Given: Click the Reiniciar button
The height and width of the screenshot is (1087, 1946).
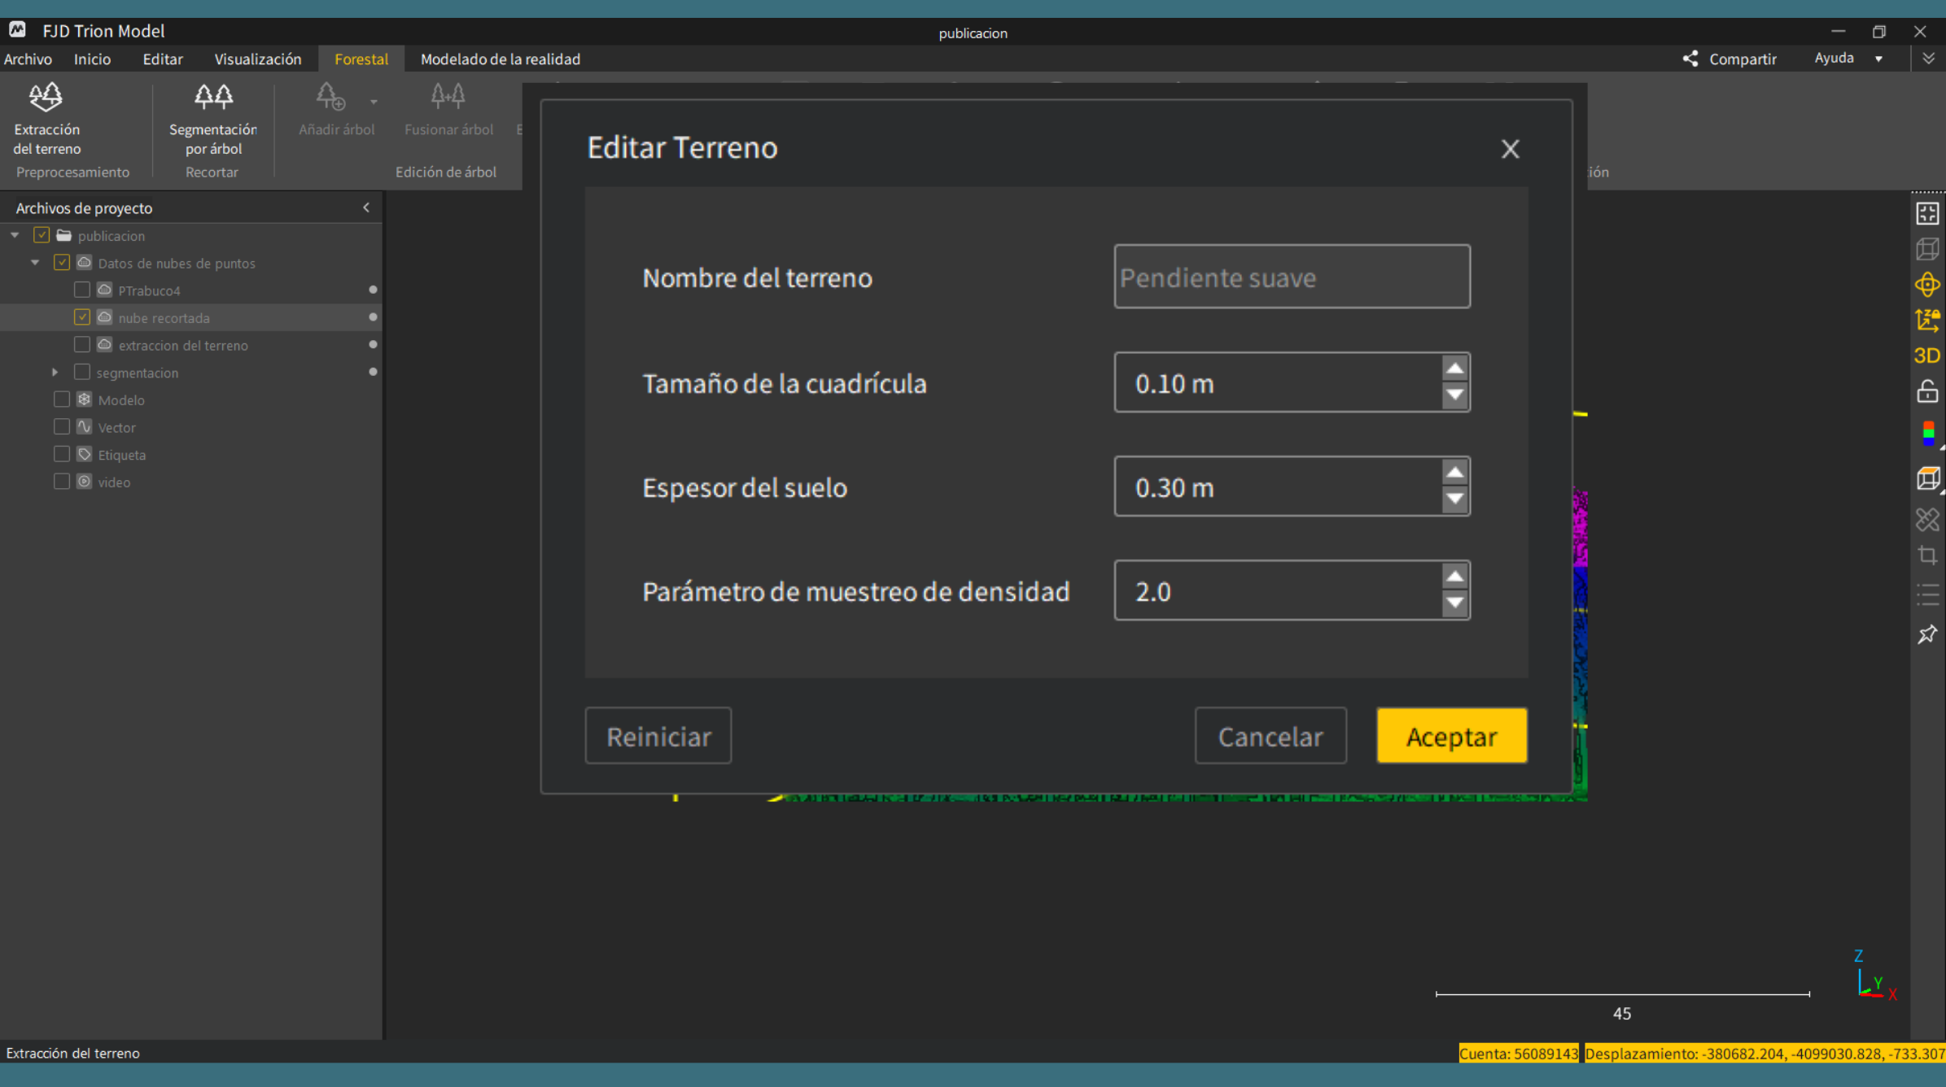Looking at the screenshot, I should (658, 736).
